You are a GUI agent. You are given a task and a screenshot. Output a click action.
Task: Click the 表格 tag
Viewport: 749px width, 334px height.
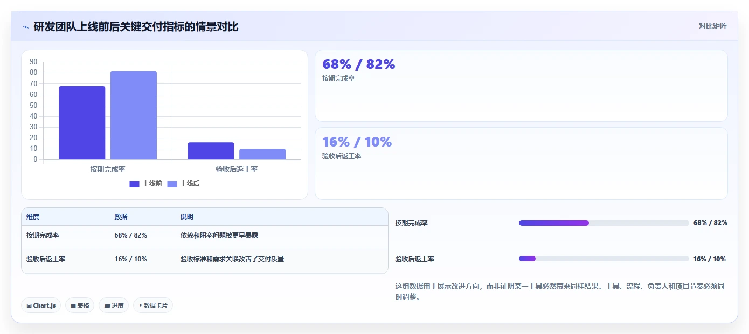click(x=80, y=305)
